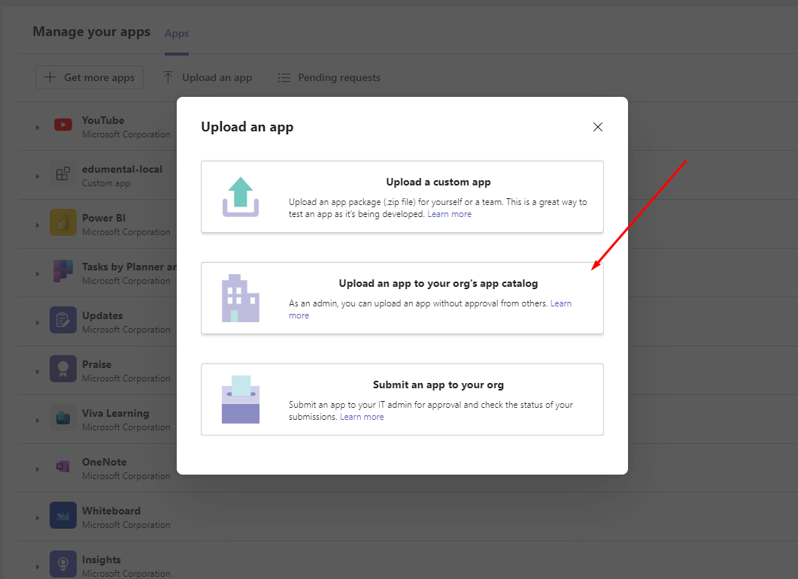Image resolution: width=798 pixels, height=579 pixels.
Task: Select the YouTube app name
Action: pos(103,120)
